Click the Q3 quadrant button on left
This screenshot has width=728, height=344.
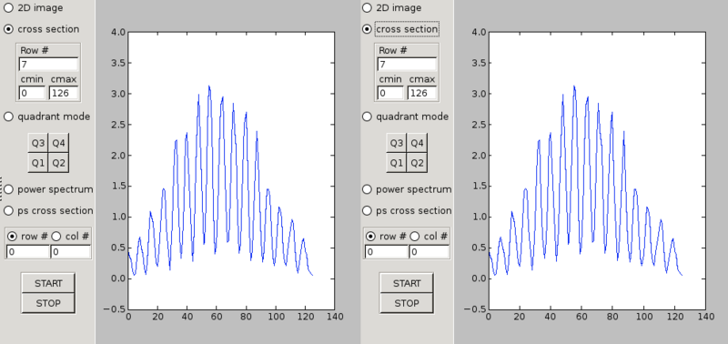coord(38,143)
